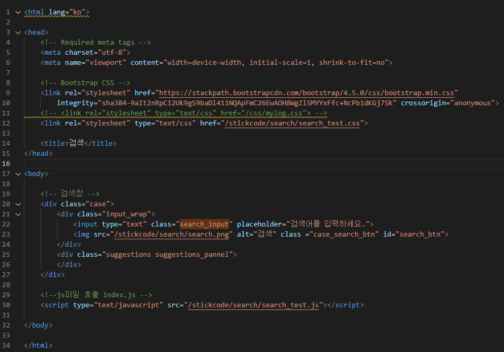Click the title tag text 검색
This screenshot has width=504, height=352.
click(x=77, y=143)
